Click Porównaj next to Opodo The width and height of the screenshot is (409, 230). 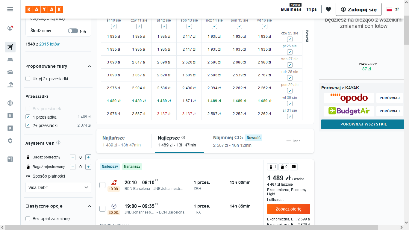pyautogui.click(x=390, y=98)
